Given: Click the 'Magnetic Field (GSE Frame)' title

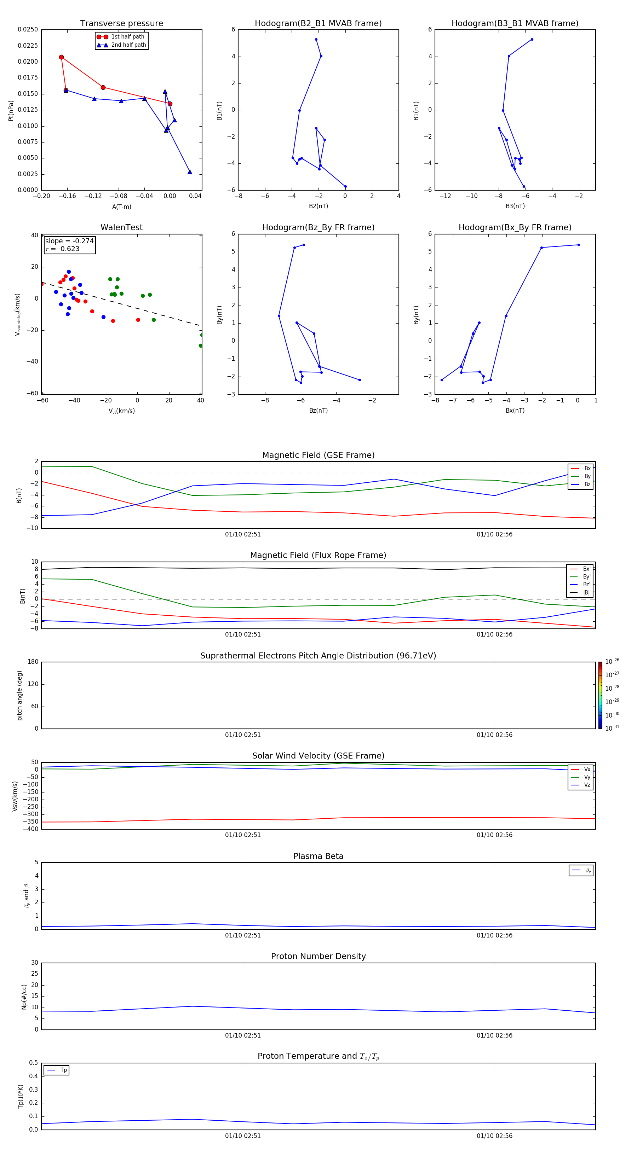Looking at the screenshot, I should 318,455.
